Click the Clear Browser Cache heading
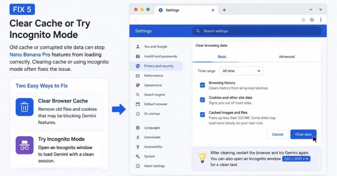This screenshot has width=337, height=176. coord(63,101)
